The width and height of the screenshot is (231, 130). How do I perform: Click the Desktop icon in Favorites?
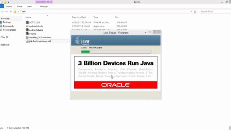pos(1,22)
